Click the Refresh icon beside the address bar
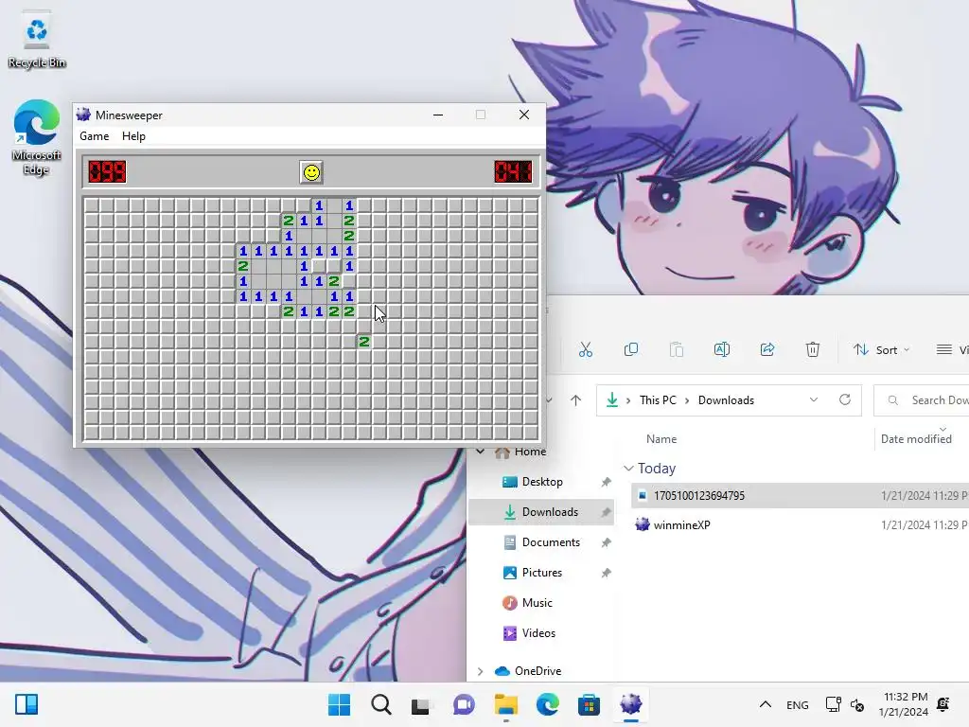The image size is (969, 727). coord(845,399)
